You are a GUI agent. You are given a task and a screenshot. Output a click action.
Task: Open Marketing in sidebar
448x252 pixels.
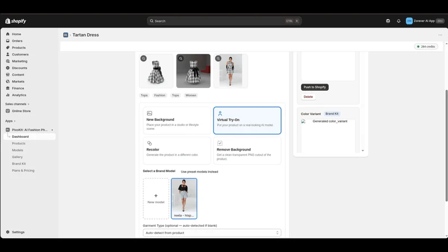(20, 61)
